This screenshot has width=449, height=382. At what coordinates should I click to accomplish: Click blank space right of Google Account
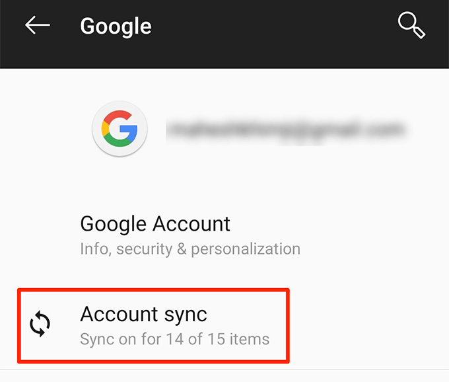(x=343, y=225)
